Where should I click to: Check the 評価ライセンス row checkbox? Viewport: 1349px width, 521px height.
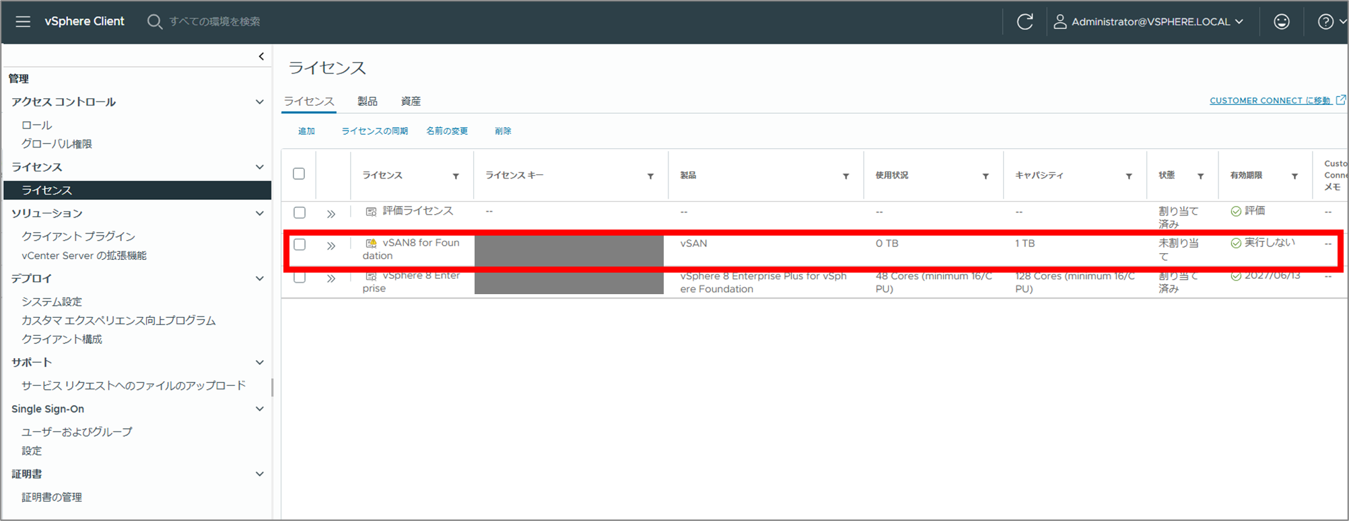[x=300, y=213]
